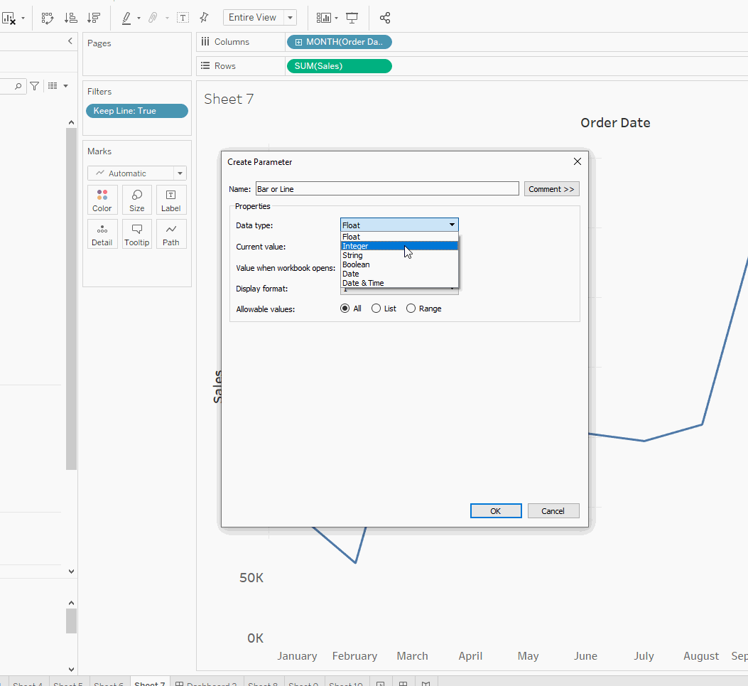This screenshot has width=748, height=686.
Task: Open the Color marks card
Action: (x=102, y=200)
